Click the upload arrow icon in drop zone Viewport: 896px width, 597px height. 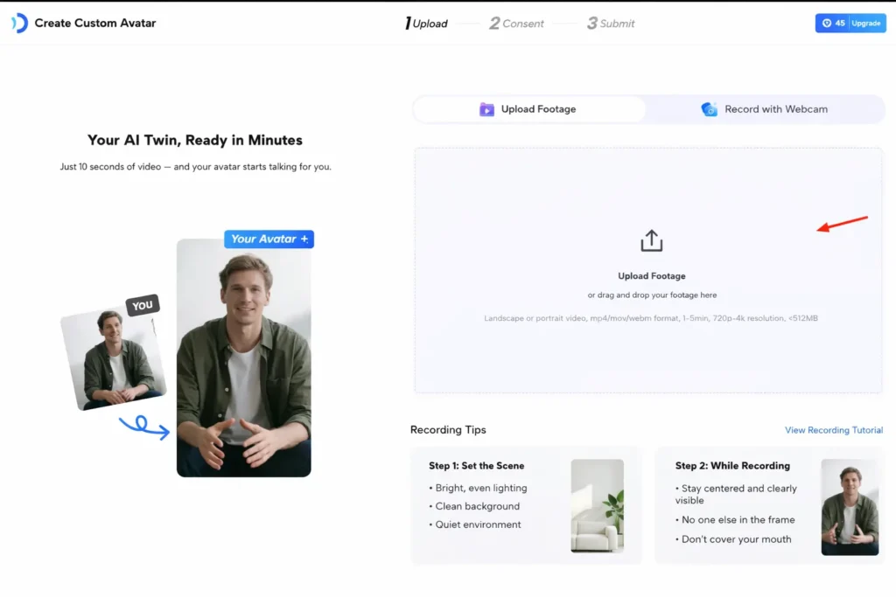click(652, 240)
